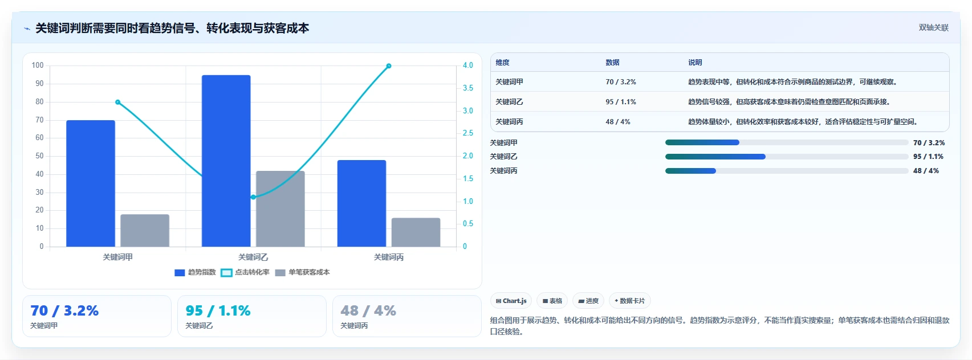The image size is (972, 360).
Task: Click table cell 70 / 3.2%
Action: pyautogui.click(x=621, y=82)
